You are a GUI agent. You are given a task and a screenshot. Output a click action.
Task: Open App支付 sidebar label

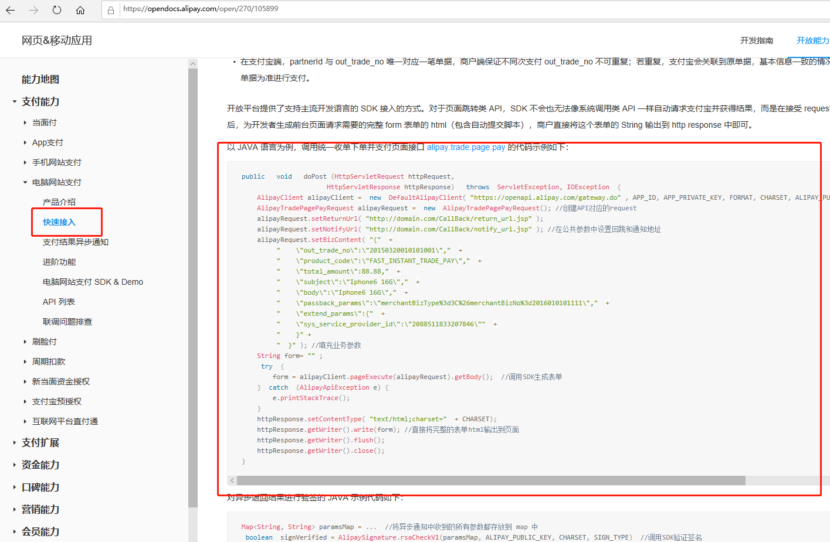[48, 142]
